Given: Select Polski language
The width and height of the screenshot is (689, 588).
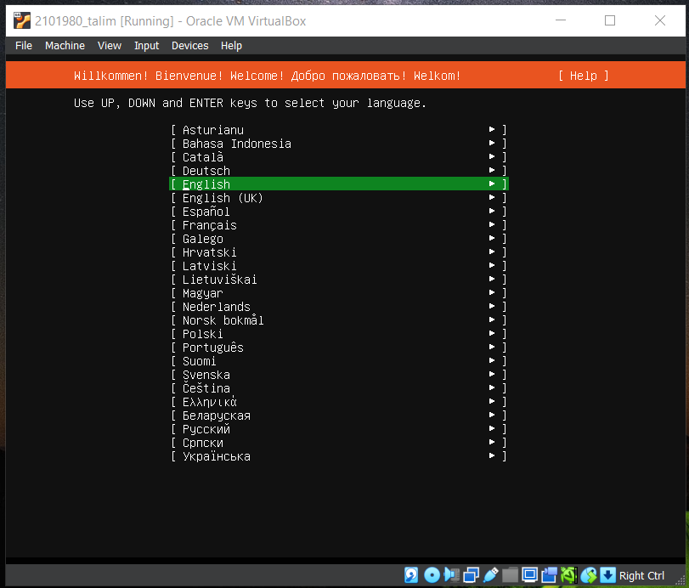Looking at the screenshot, I should 339,334.
